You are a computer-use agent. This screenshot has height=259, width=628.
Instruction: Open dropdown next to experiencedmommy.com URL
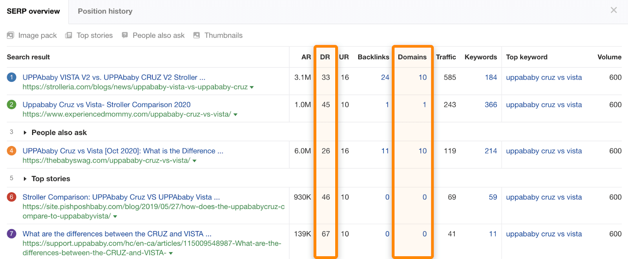[235, 115]
